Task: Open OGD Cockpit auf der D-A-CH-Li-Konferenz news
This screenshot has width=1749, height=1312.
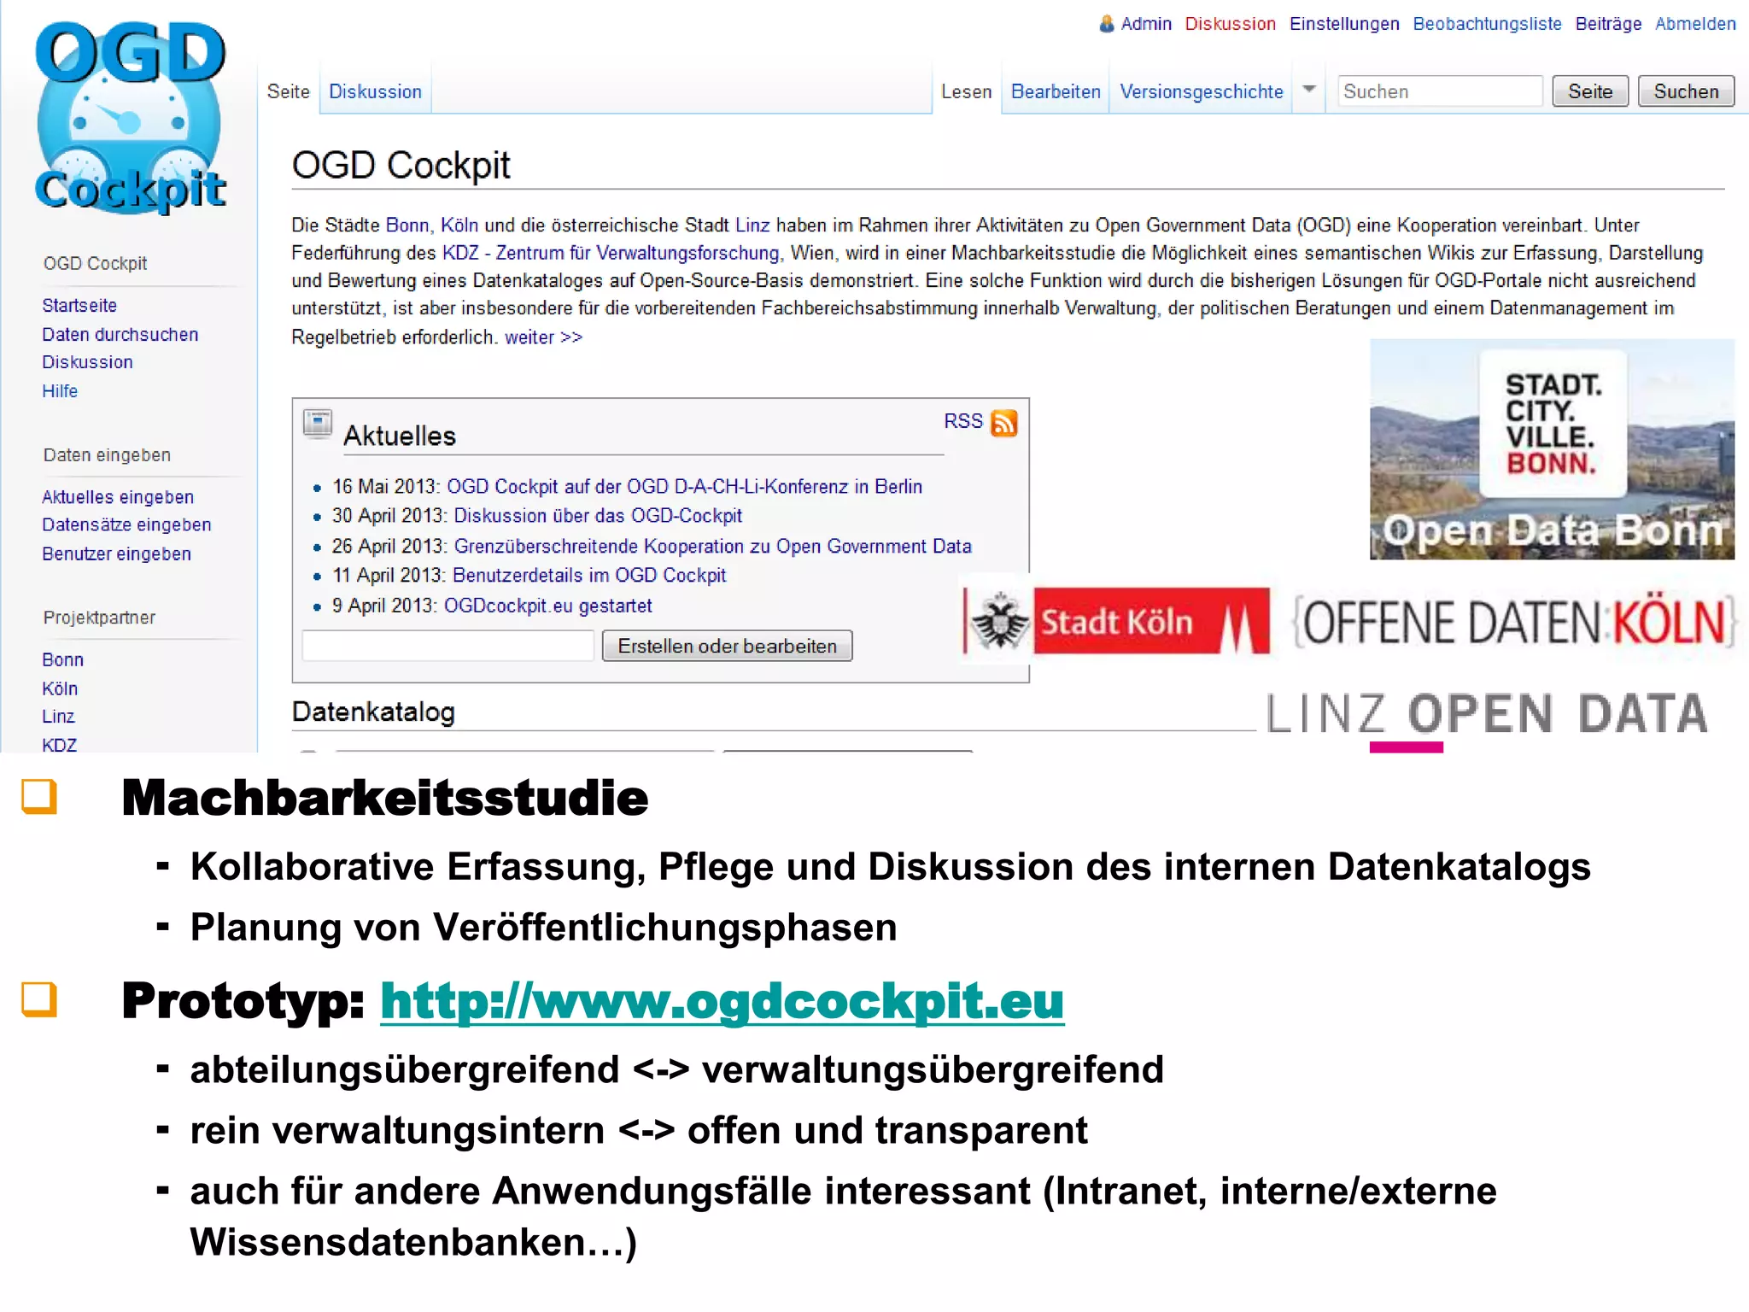Action: 684,487
